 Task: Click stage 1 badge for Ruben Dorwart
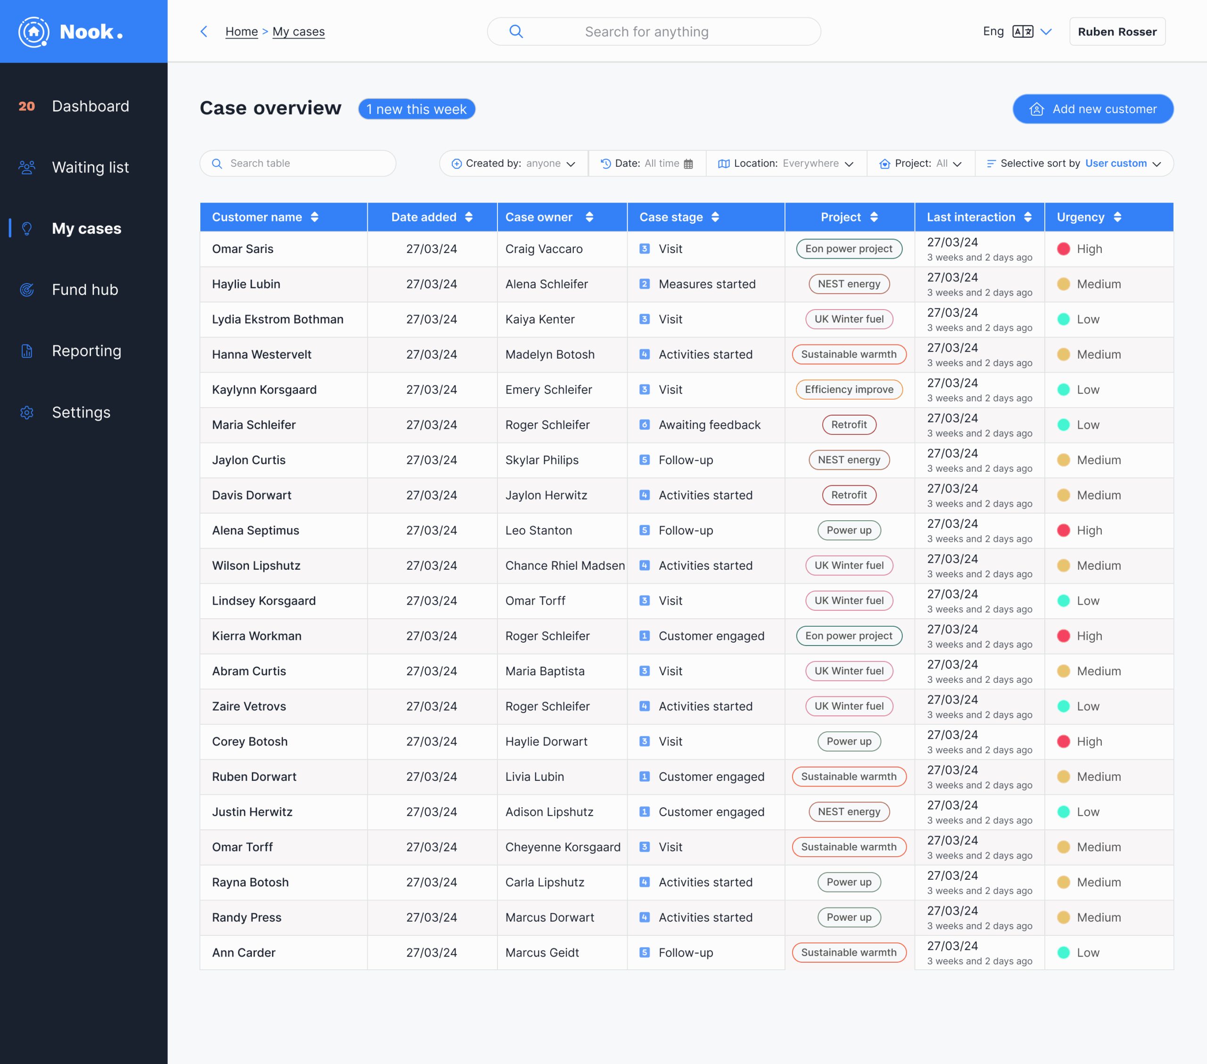[644, 777]
